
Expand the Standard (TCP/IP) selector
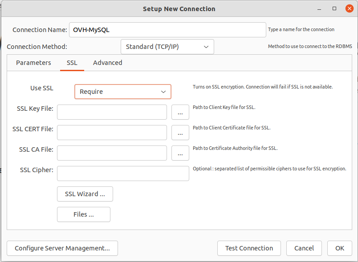point(167,47)
